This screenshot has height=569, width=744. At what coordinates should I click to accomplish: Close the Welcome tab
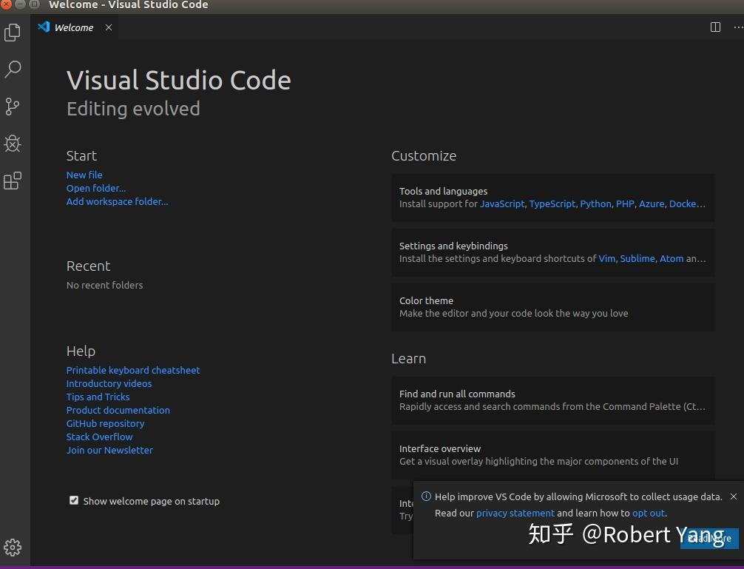108,27
